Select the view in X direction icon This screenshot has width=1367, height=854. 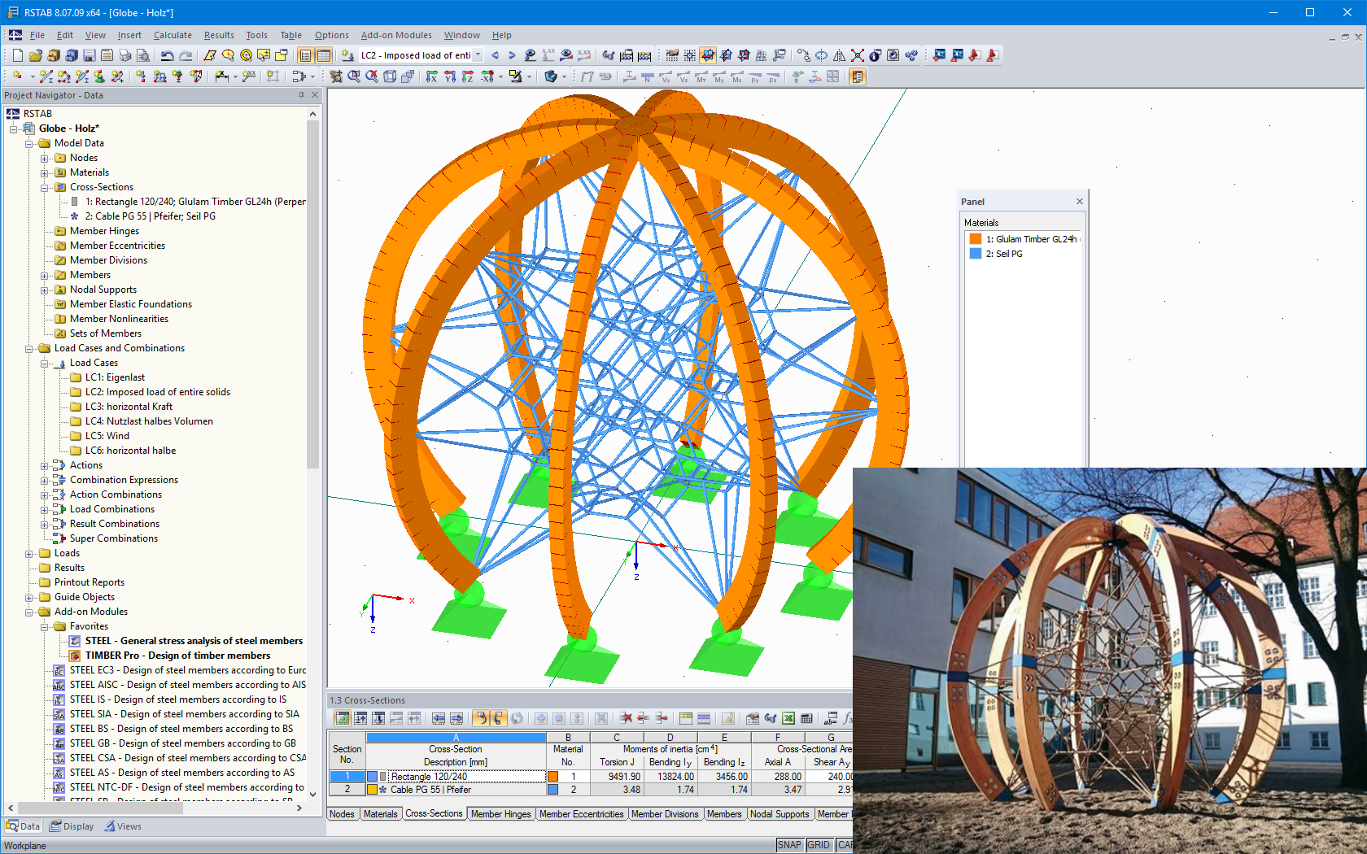(431, 76)
